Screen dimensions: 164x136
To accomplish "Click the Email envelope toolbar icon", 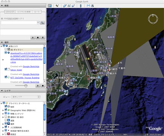I will [88, 6].
